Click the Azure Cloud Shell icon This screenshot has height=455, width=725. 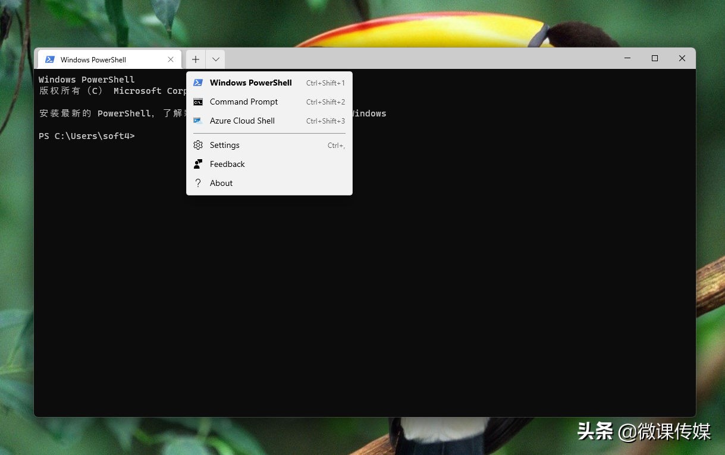tap(198, 121)
